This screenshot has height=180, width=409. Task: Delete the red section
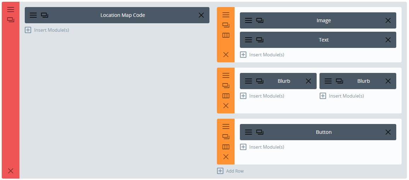click(11, 171)
